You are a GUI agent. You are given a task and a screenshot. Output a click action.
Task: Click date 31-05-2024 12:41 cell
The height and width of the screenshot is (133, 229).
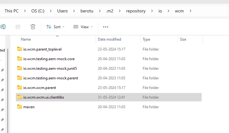pyautogui.click(x=112, y=97)
